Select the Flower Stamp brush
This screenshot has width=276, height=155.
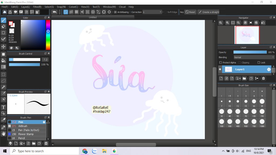pos(27,134)
